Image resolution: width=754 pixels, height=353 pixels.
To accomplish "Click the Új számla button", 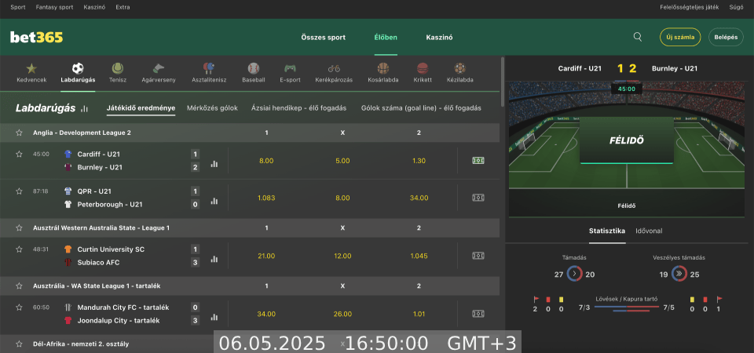I will [x=680, y=37].
